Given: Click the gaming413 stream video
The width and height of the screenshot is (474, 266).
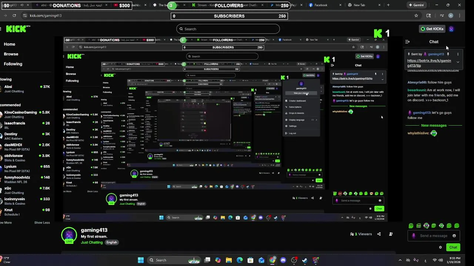Looking at the screenshot, I should tap(228, 129).
